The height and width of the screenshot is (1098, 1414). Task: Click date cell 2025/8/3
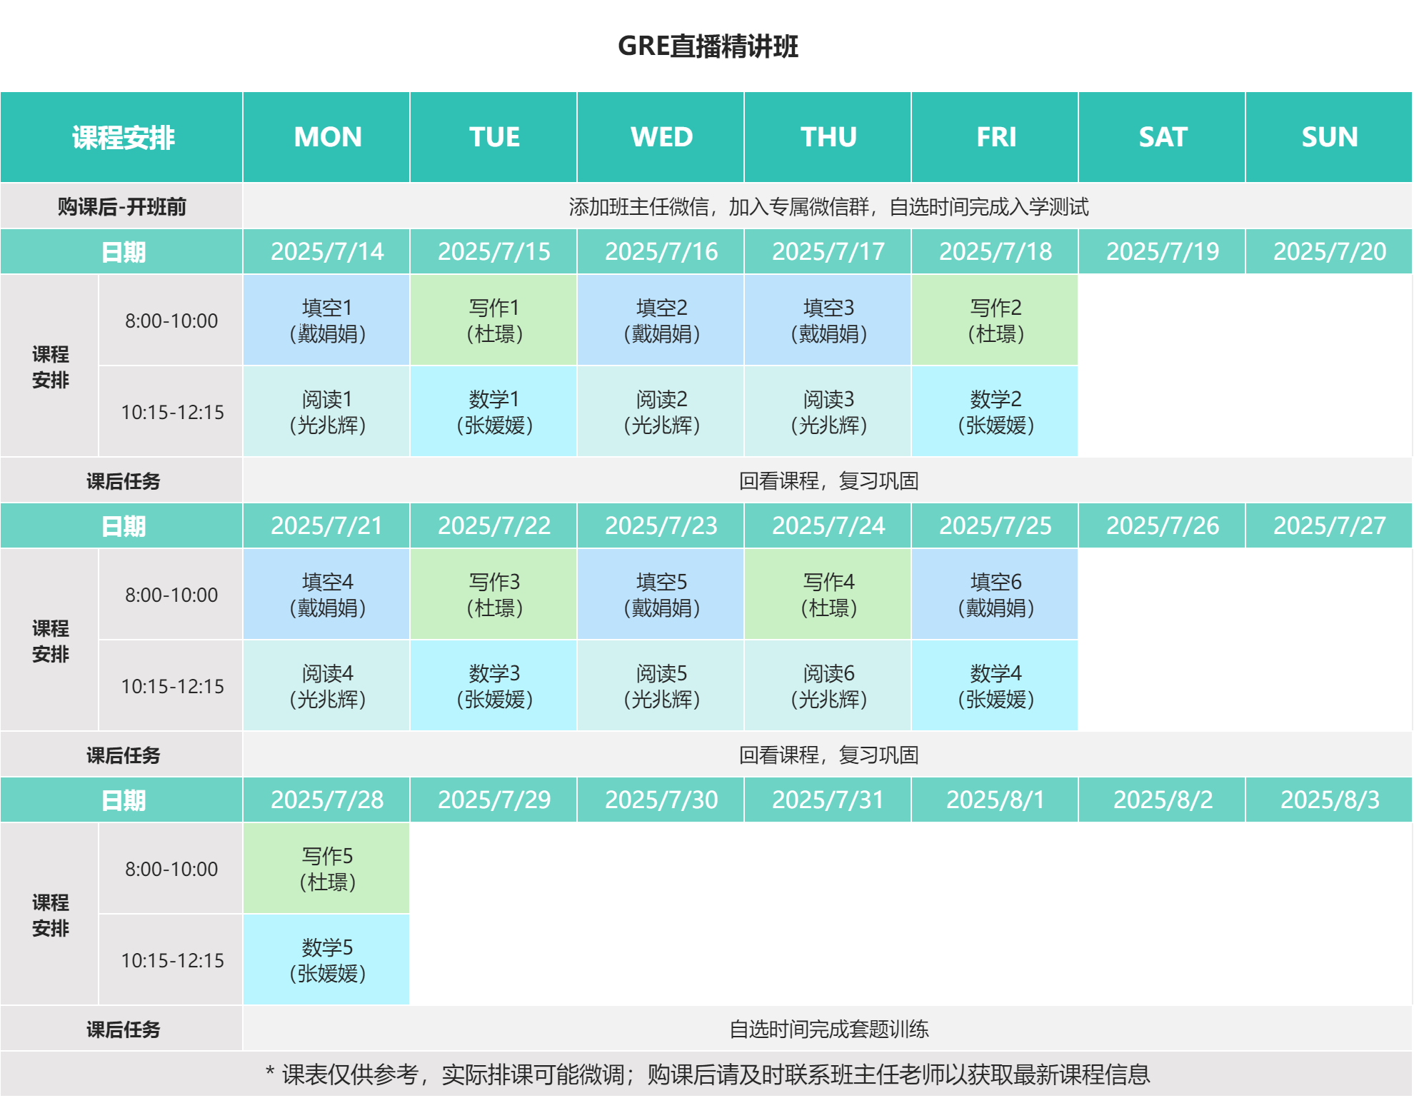point(1330,800)
